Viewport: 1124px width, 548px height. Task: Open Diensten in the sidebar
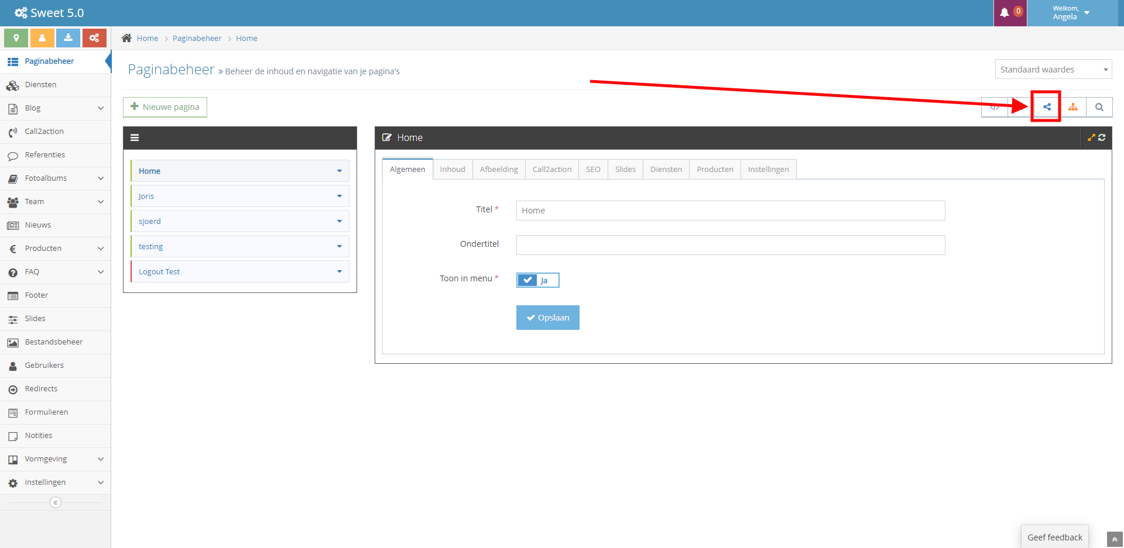[x=56, y=85]
